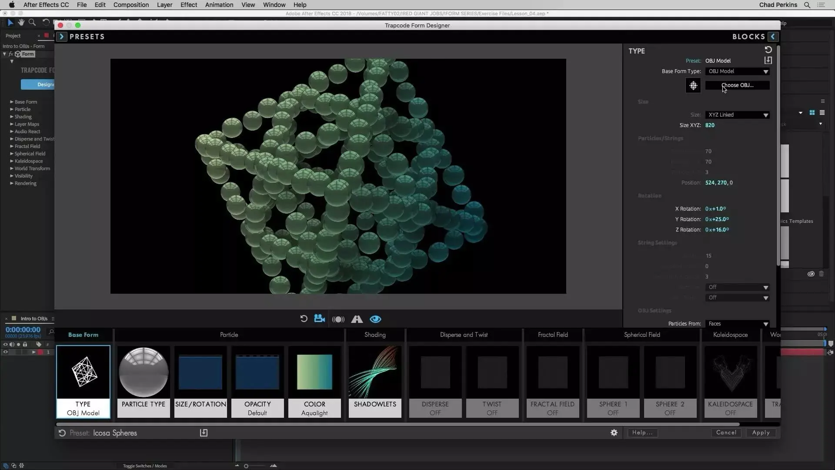Expand the Kaleidospace effect group
This screenshot has width=835, height=470.
(x=12, y=161)
